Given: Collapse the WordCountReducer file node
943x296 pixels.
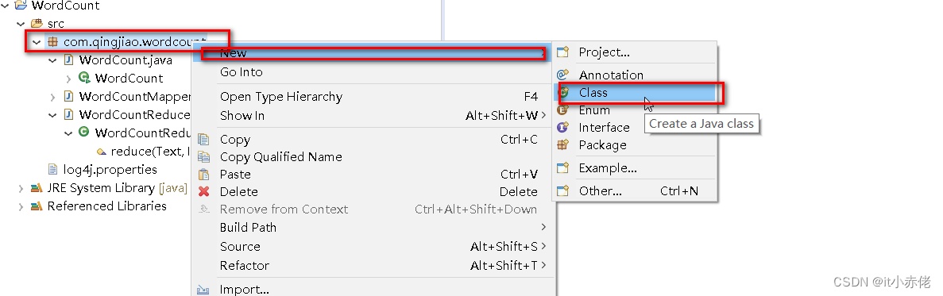Looking at the screenshot, I should coord(53,115).
